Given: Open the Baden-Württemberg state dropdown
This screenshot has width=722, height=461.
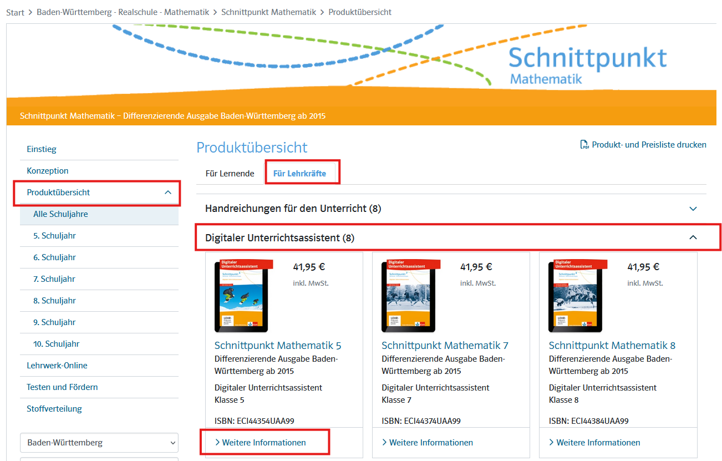Looking at the screenshot, I should (99, 443).
